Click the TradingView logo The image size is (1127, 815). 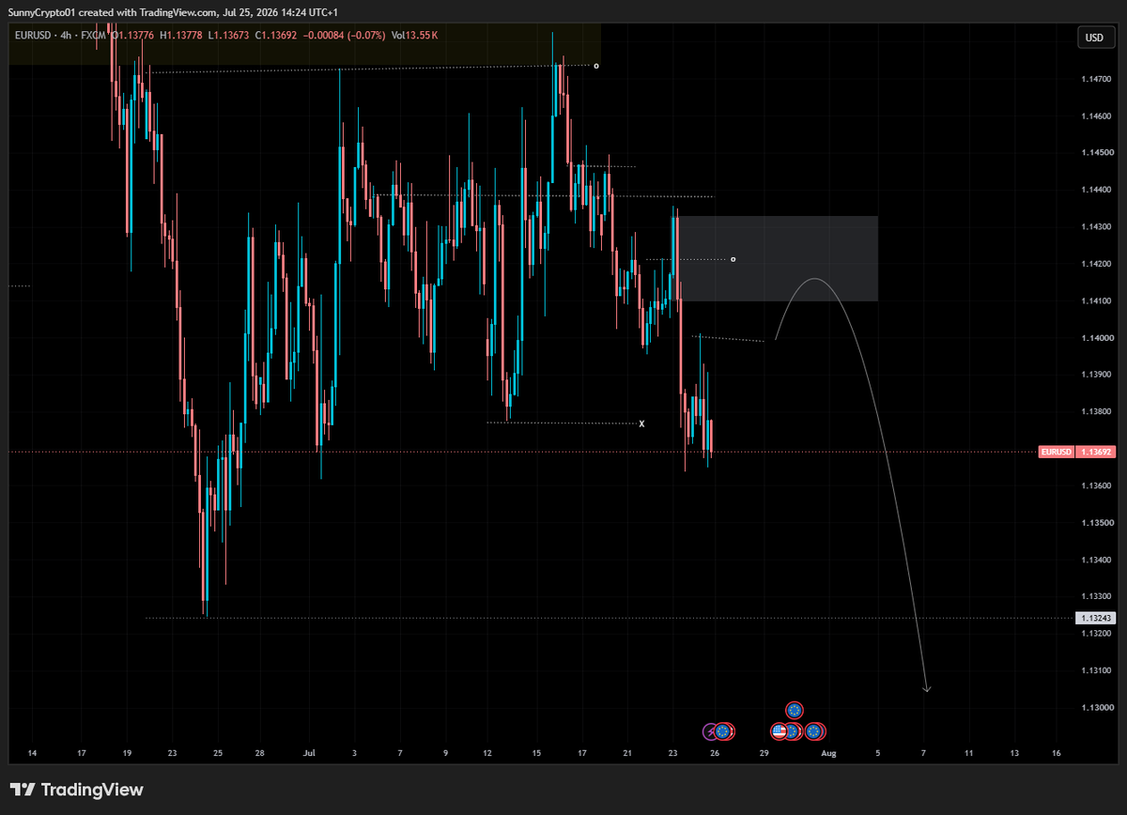(x=77, y=790)
